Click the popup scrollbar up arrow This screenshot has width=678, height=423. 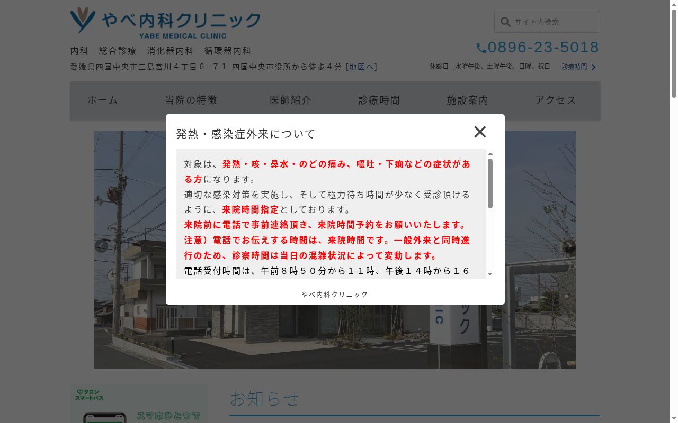490,153
